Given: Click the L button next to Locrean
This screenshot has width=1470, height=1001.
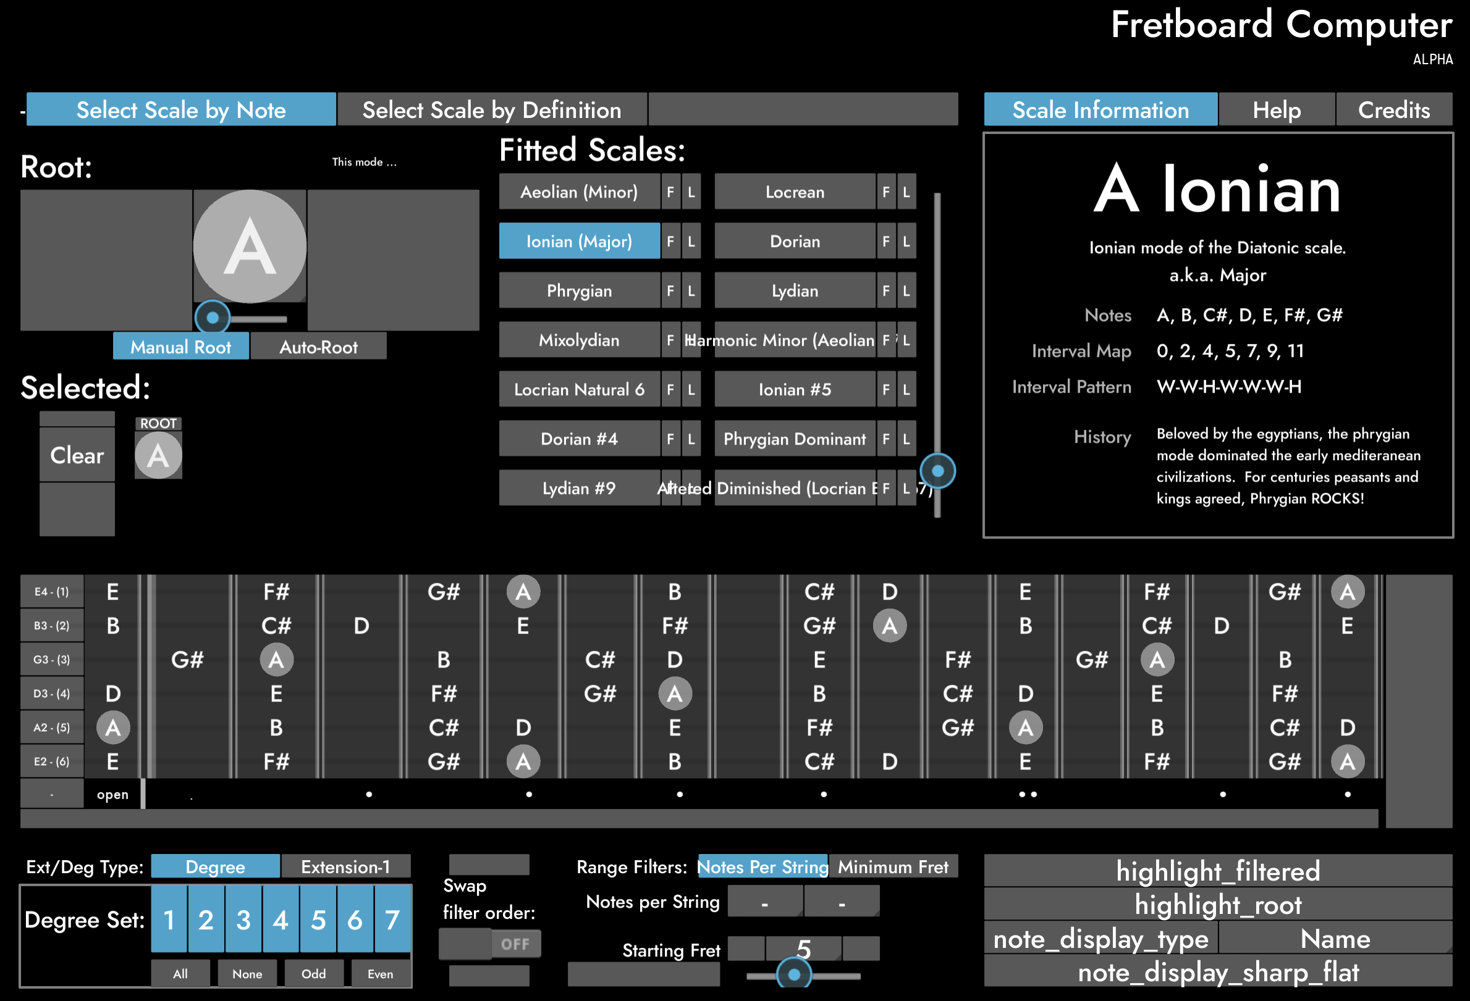Looking at the screenshot, I should [x=906, y=192].
